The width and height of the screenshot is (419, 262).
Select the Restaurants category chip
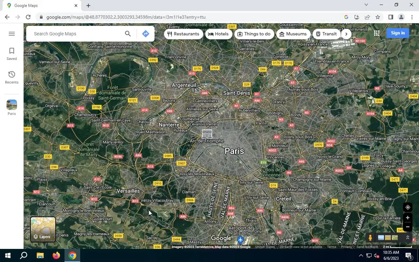point(183,34)
